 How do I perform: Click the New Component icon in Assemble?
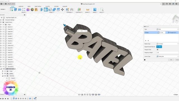click(67, 10)
